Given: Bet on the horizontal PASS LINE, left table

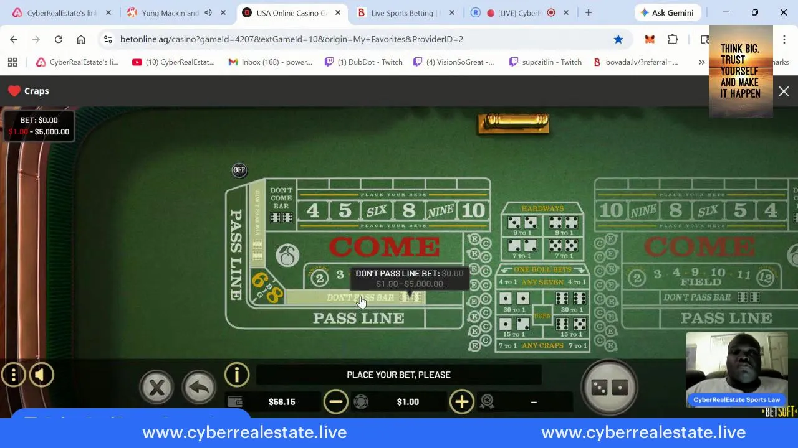Looking at the screenshot, I should [358, 318].
